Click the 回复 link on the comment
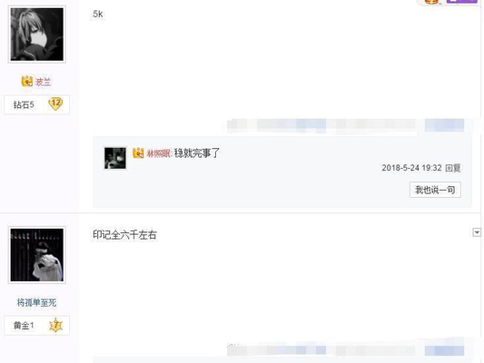The image size is (484, 363). (453, 168)
